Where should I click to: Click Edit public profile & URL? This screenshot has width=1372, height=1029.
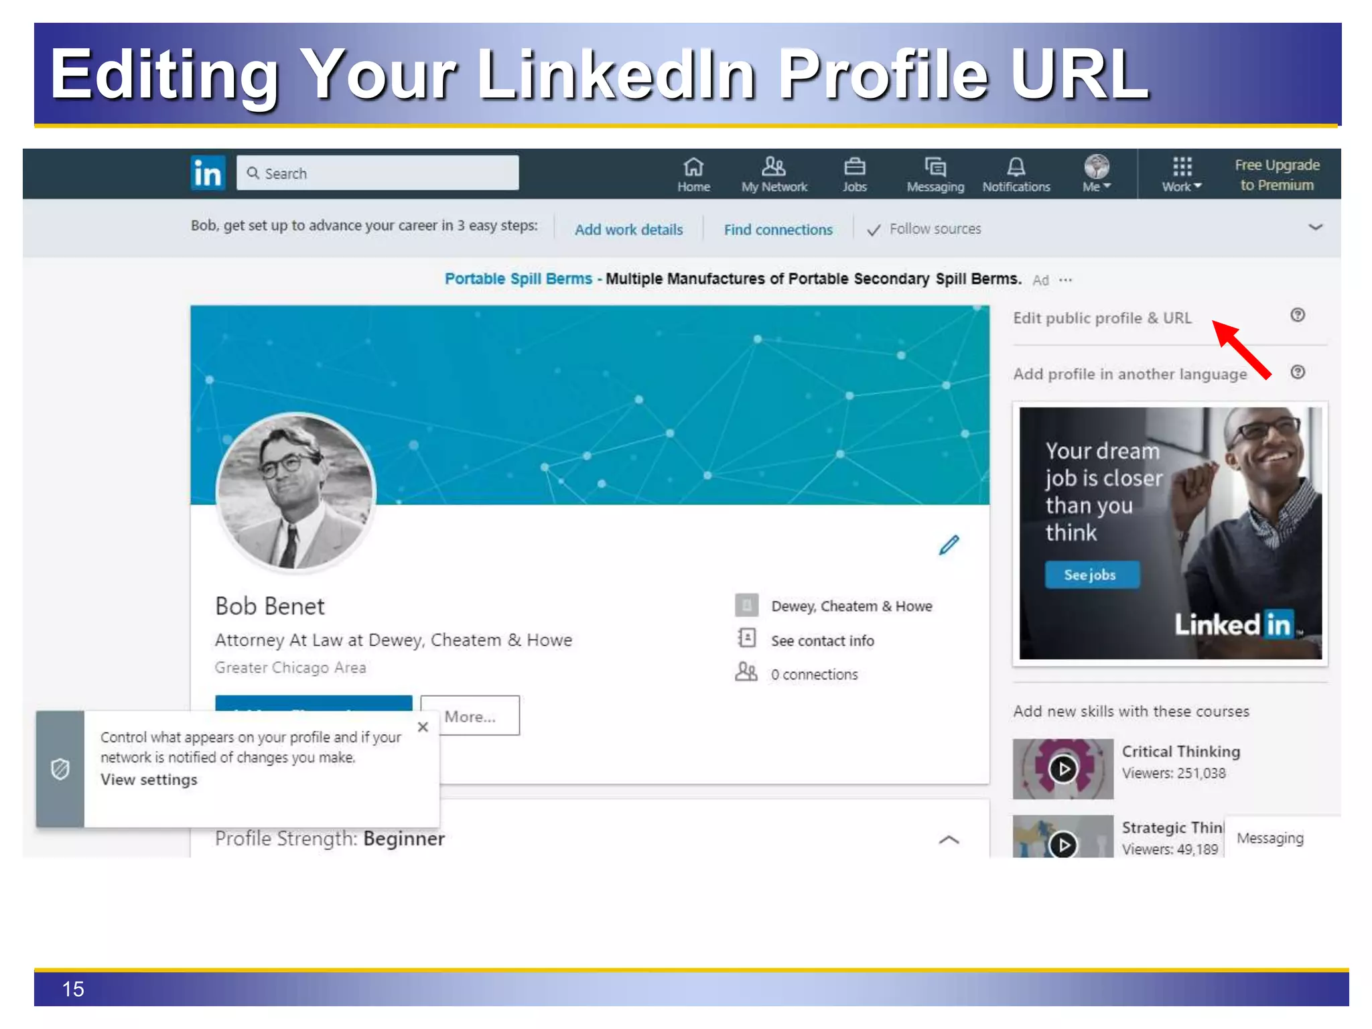pyautogui.click(x=1102, y=318)
